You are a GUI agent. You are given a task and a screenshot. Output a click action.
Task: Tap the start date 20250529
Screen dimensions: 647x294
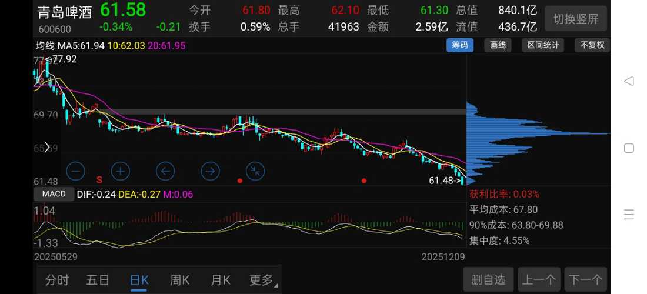(x=56, y=258)
